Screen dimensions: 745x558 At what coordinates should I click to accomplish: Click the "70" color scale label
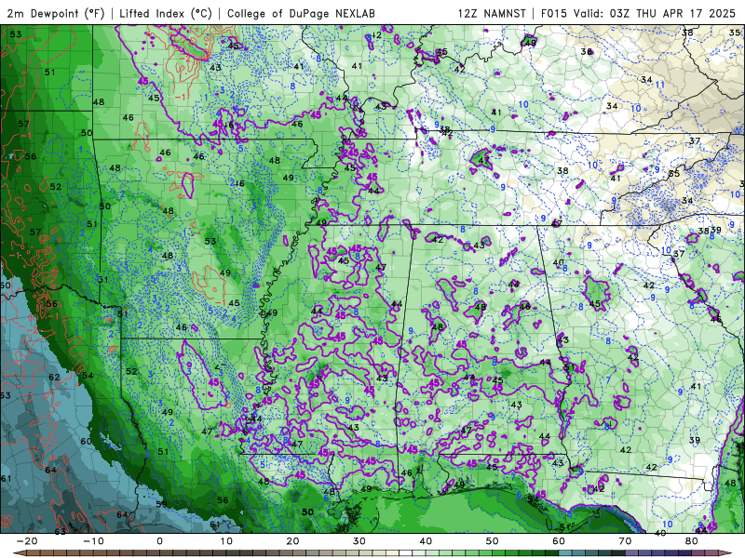click(625, 541)
